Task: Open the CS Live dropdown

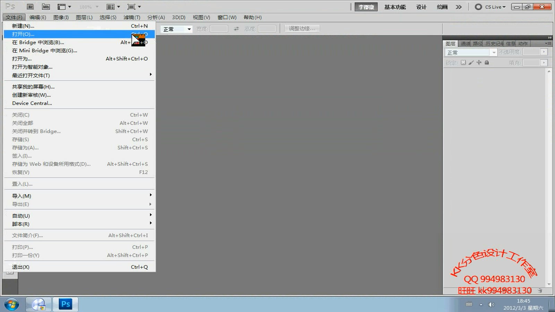Action: point(490,6)
